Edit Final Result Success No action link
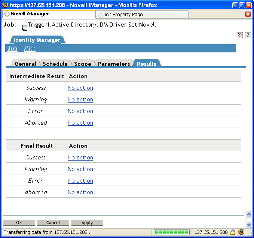The image size is (254, 238). (x=80, y=158)
